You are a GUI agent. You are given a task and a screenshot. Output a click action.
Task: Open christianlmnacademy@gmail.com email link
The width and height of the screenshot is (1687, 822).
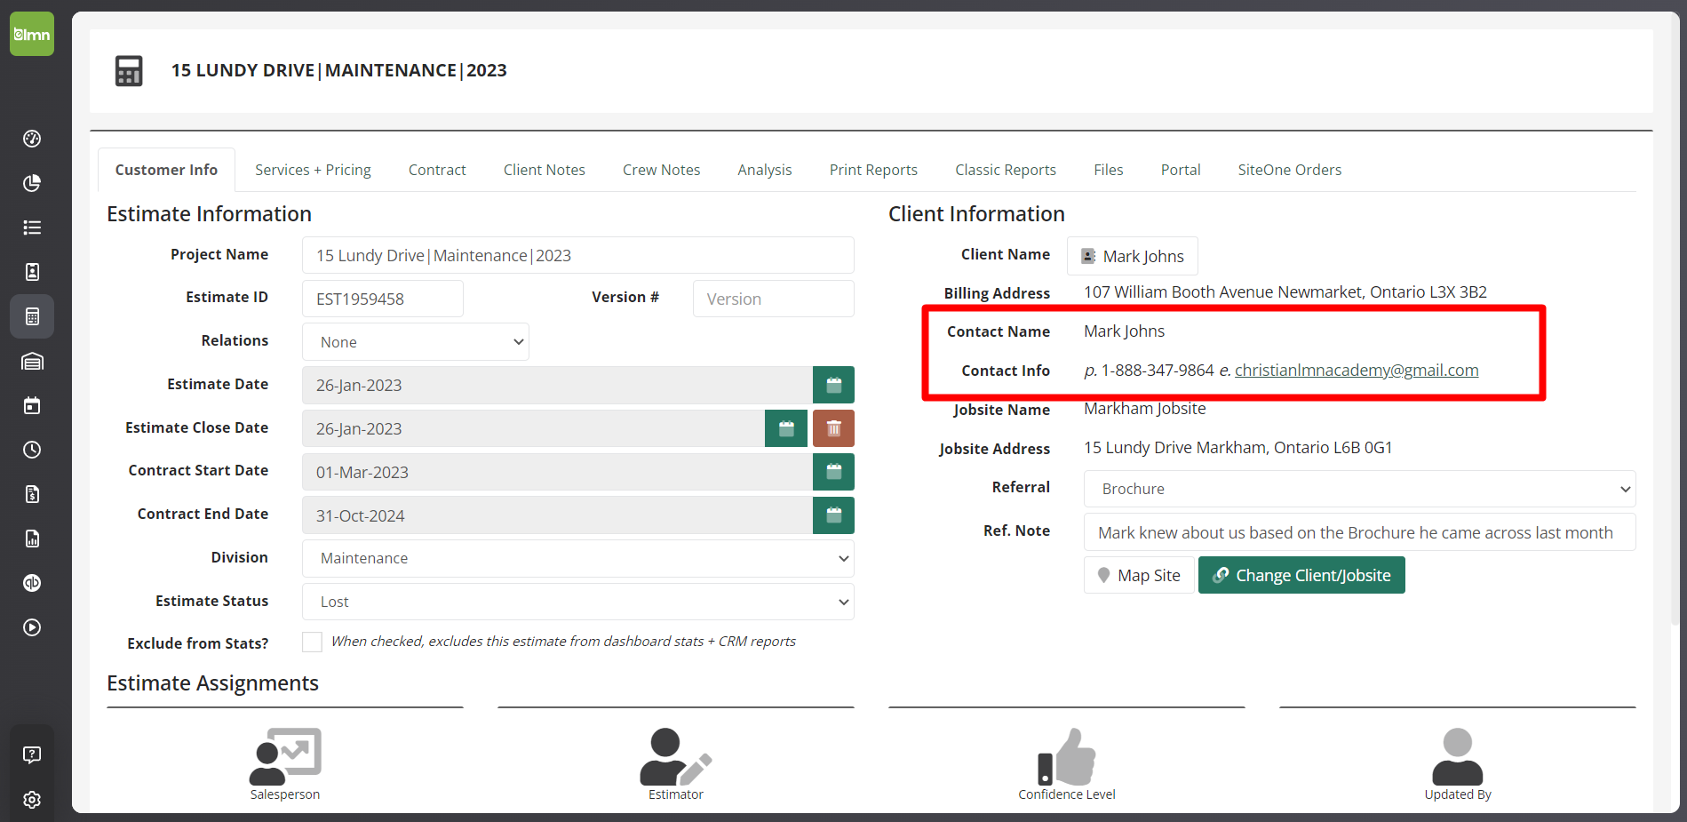pos(1357,370)
